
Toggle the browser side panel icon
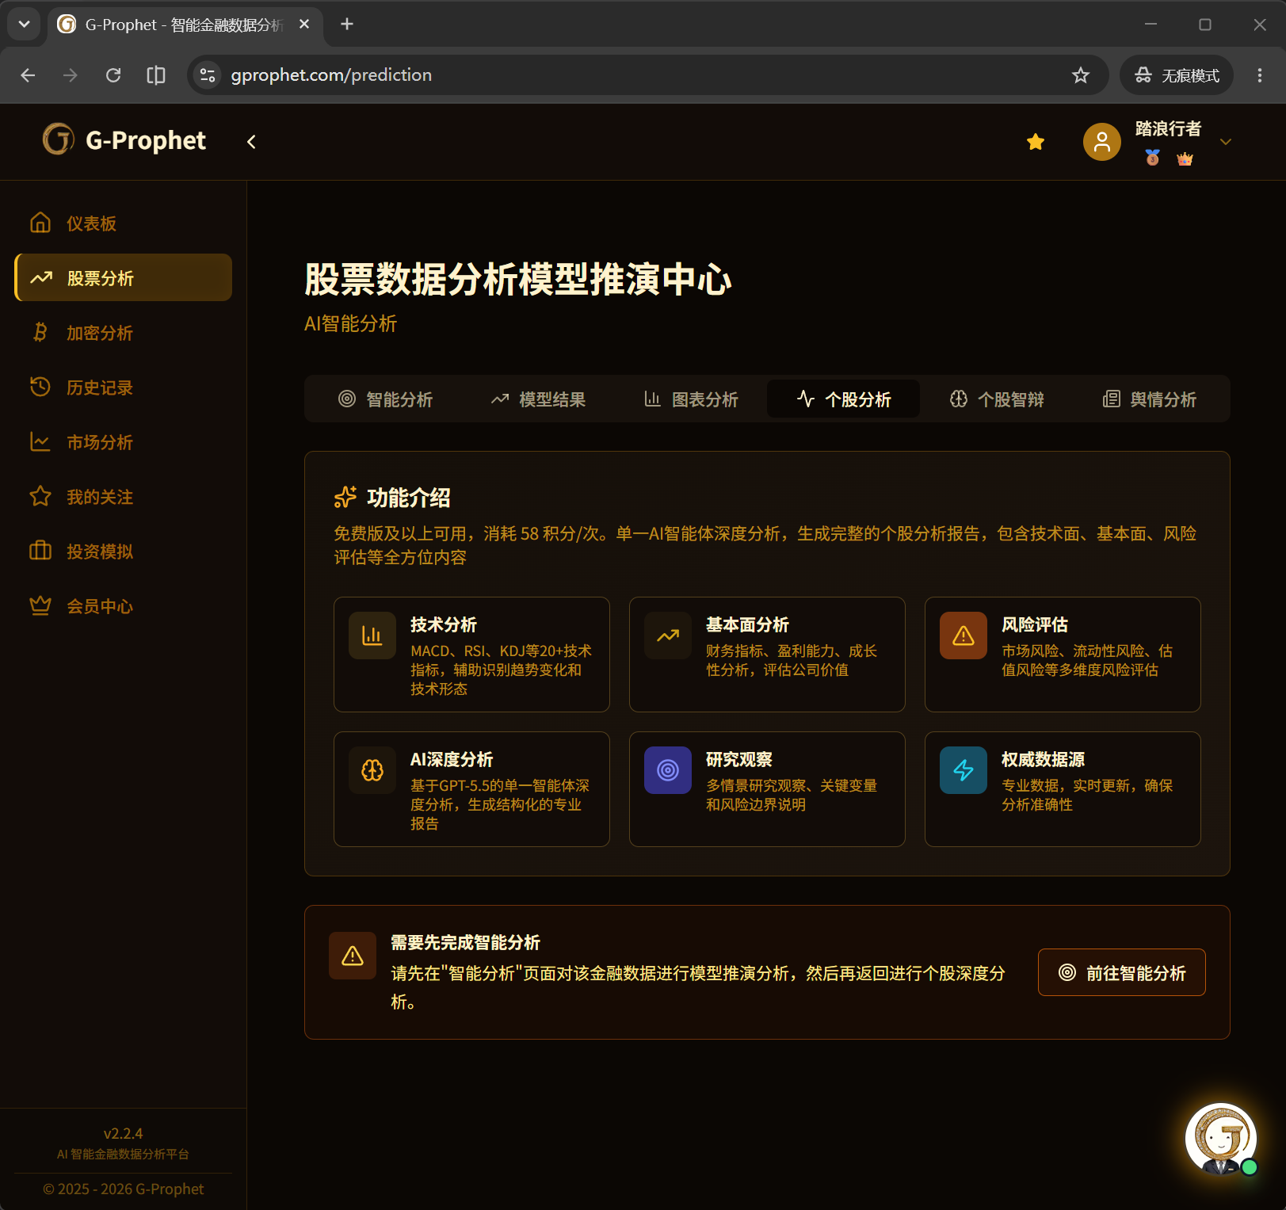coord(156,75)
